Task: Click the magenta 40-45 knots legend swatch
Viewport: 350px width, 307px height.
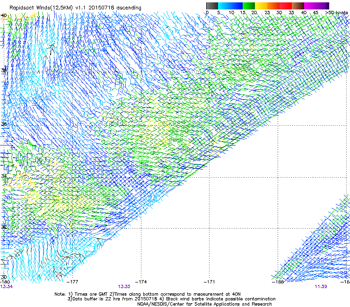Action: [x=310, y=6]
